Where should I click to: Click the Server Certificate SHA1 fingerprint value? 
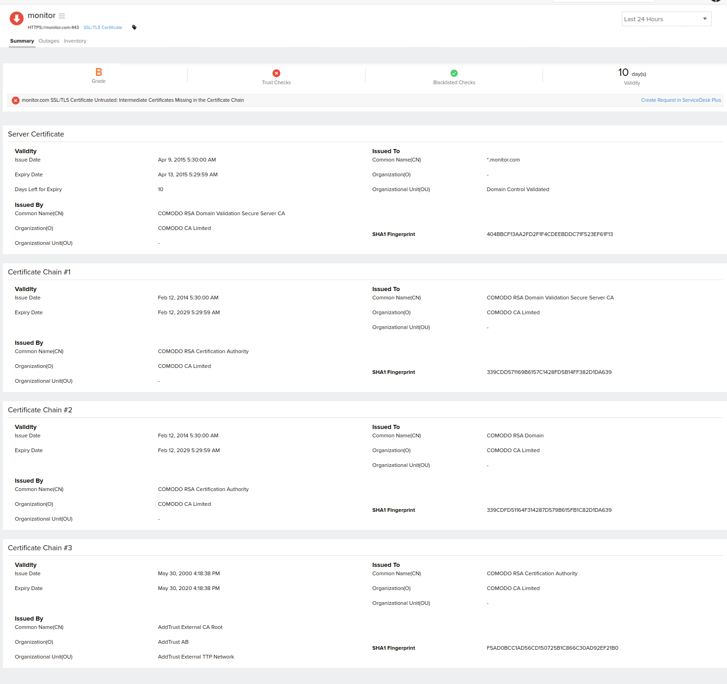(x=550, y=234)
